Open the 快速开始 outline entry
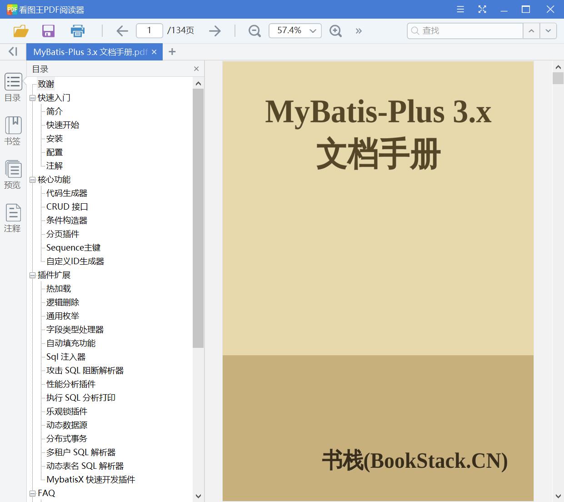The height and width of the screenshot is (502, 564). (x=63, y=125)
